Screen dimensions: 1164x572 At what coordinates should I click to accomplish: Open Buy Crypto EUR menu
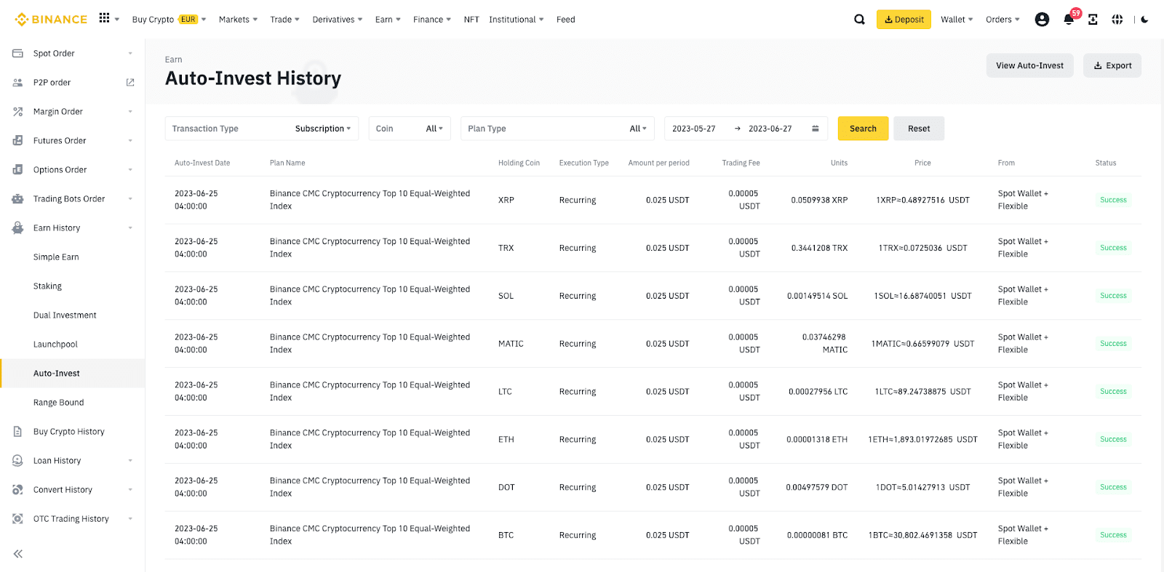coord(169,20)
